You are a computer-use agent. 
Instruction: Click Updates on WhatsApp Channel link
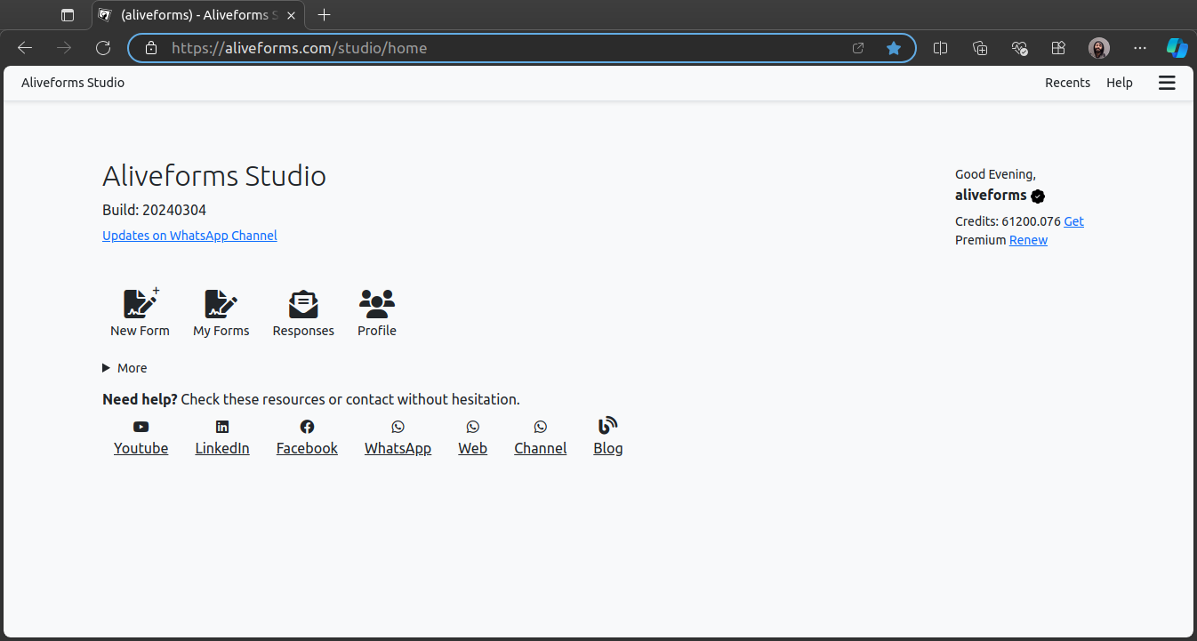tap(189, 236)
